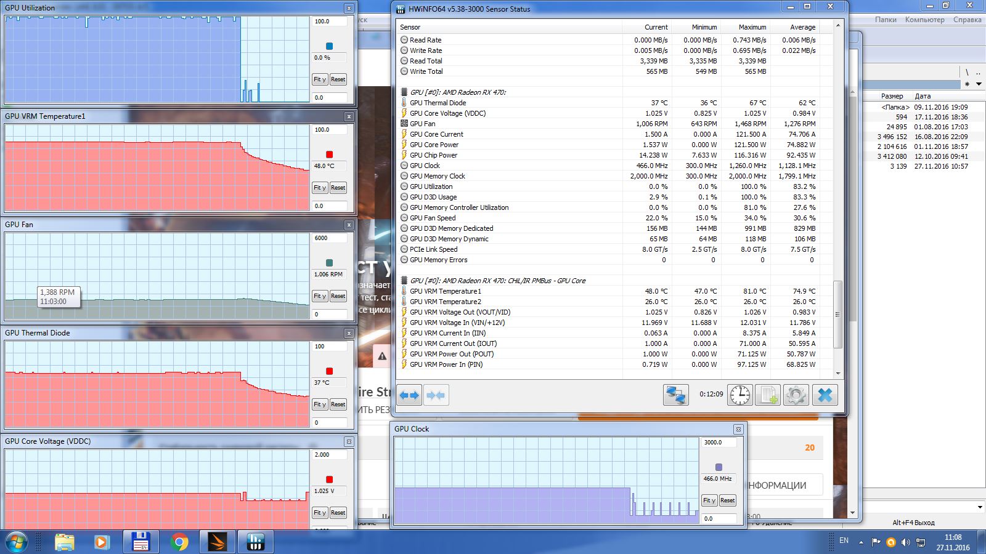Click the Maximum column header
Image resolution: width=986 pixels, height=554 pixels.
point(745,27)
